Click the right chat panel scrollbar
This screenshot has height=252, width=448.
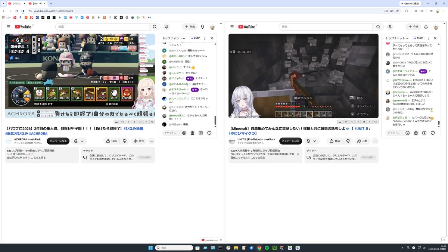(x=439, y=123)
